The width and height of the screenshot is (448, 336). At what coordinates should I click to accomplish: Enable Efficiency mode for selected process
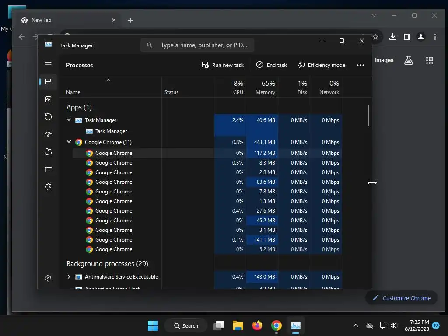[x=321, y=65]
